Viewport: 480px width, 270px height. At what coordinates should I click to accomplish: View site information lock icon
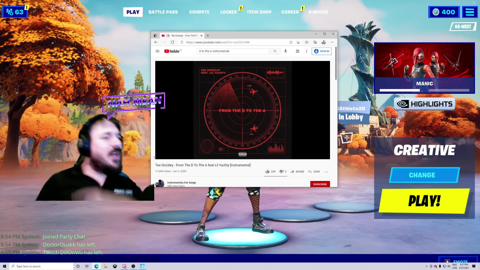coord(182,42)
